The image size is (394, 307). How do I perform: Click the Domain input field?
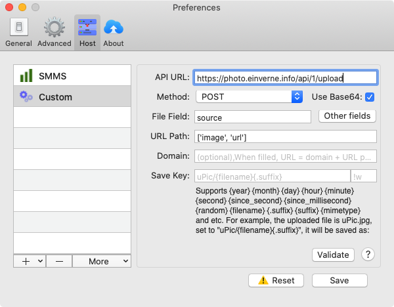(285, 156)
